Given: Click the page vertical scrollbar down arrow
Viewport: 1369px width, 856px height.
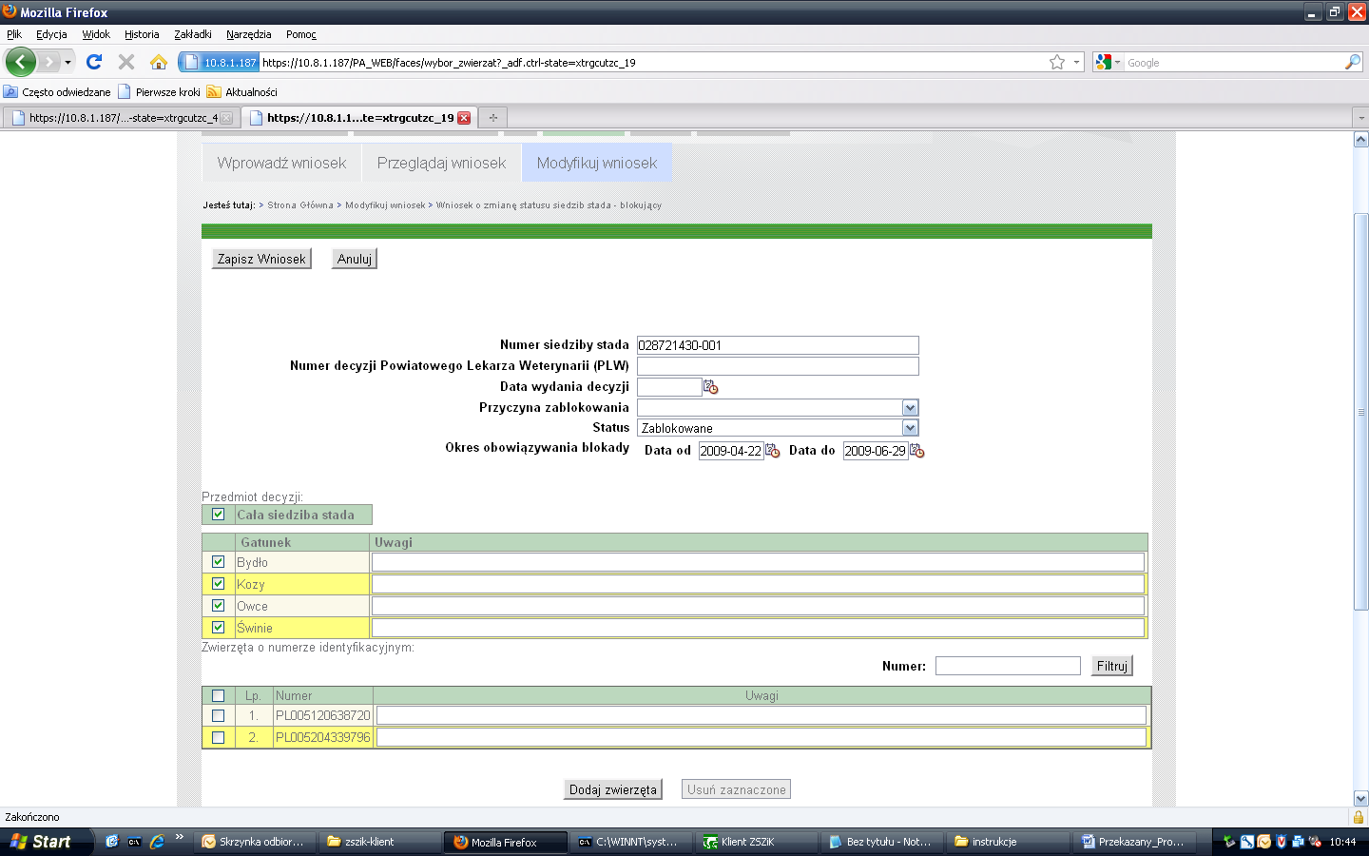Looking at the screenshot, I should click(x=1360, y=799).
